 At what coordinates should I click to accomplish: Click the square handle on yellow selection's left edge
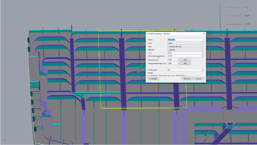pyautogui.click(x=100, y=70)
